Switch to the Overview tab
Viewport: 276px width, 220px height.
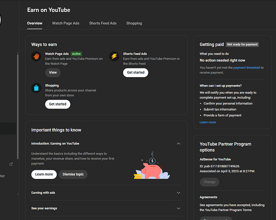(35, 23)
